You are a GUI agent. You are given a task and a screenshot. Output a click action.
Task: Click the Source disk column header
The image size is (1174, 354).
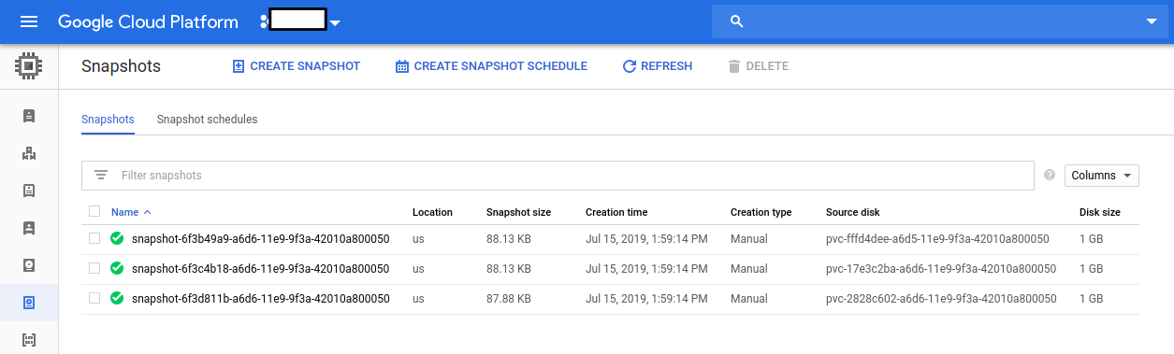click(x=853, y=212)
